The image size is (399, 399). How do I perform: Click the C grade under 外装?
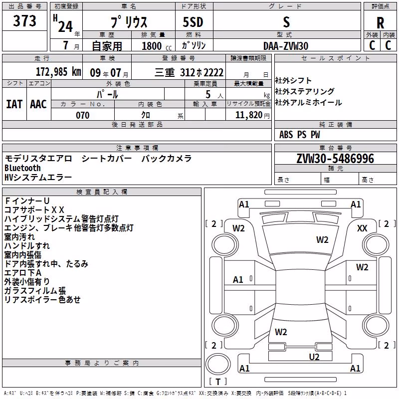coord(372,45)
